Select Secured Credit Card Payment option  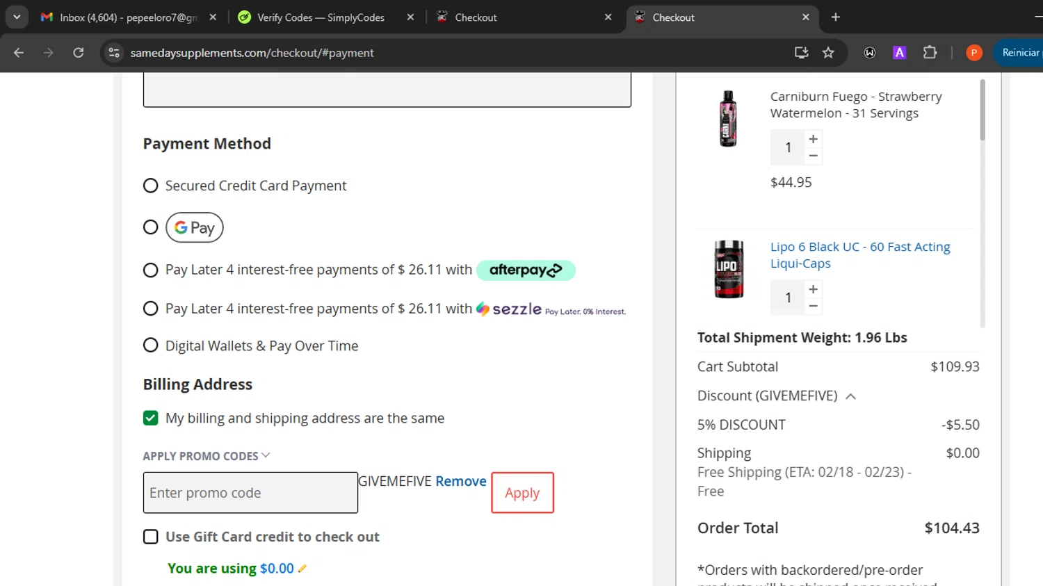(150, 186)
